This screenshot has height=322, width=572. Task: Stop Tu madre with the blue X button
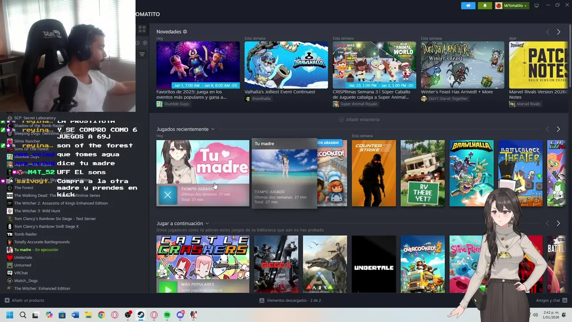coord(168,195)
